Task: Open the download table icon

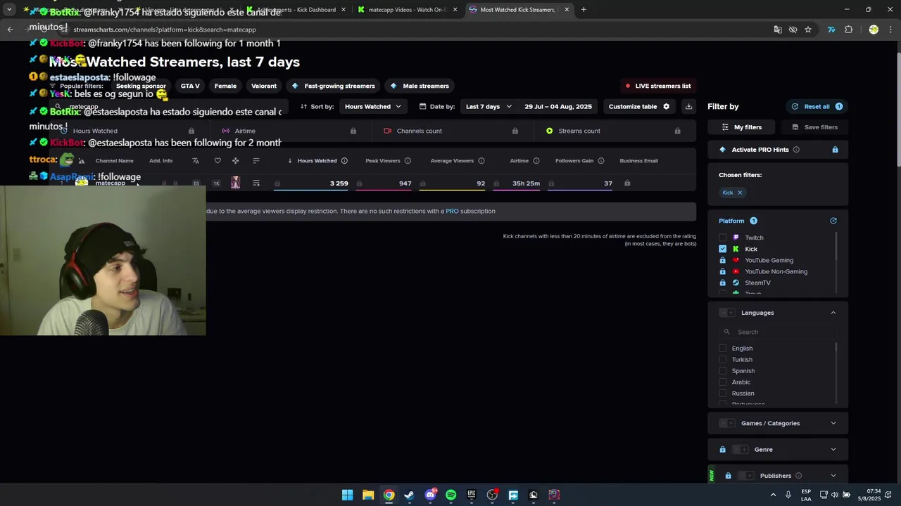Action: click(688, 107)
